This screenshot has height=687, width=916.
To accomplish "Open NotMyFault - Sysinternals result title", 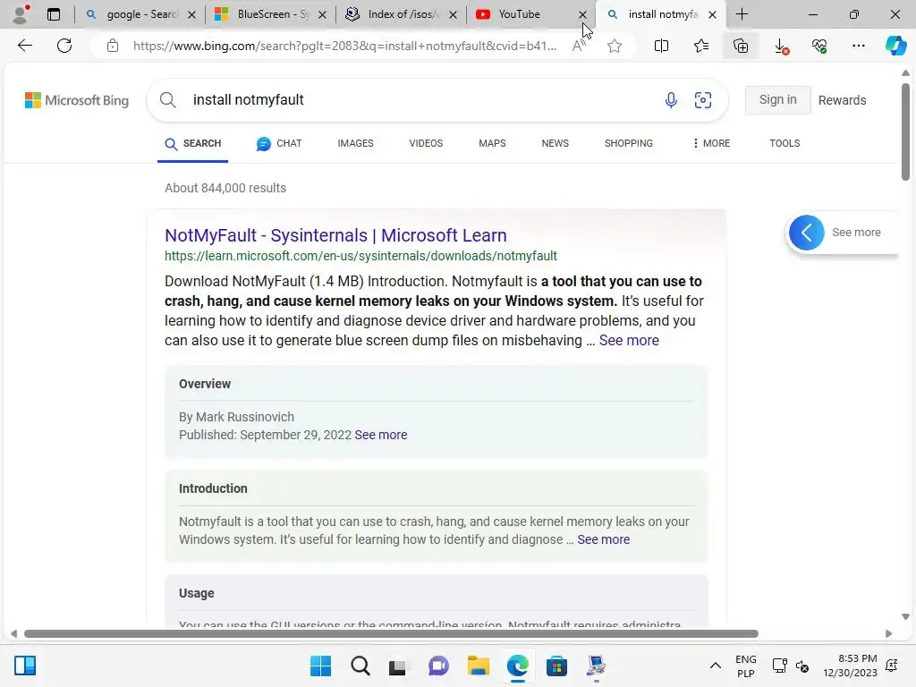I will tap(335, 235).
